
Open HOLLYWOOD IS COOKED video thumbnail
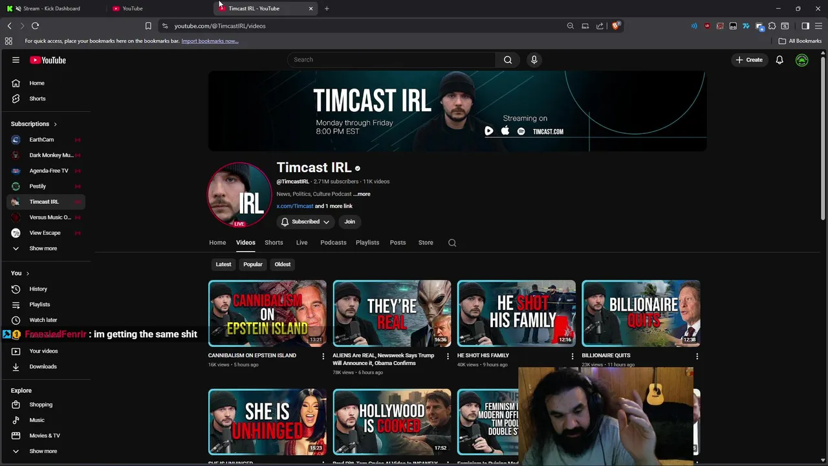(x=392, y=422)
